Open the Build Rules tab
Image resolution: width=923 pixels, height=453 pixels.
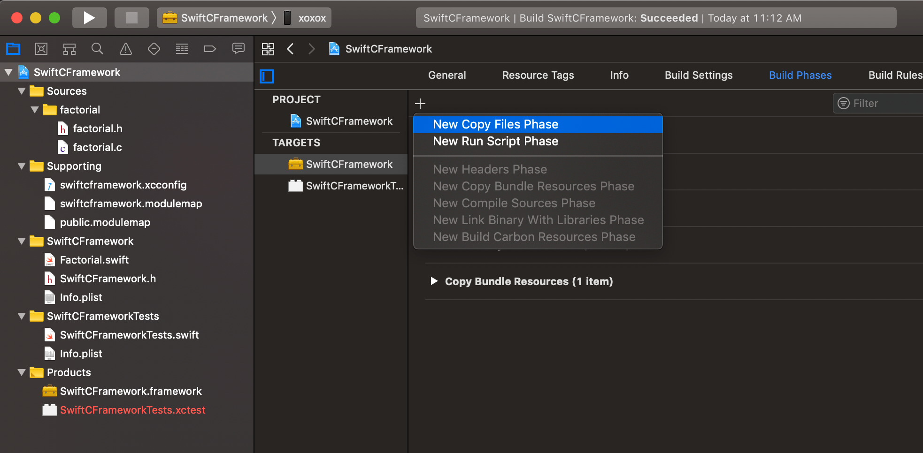(895, 75)
